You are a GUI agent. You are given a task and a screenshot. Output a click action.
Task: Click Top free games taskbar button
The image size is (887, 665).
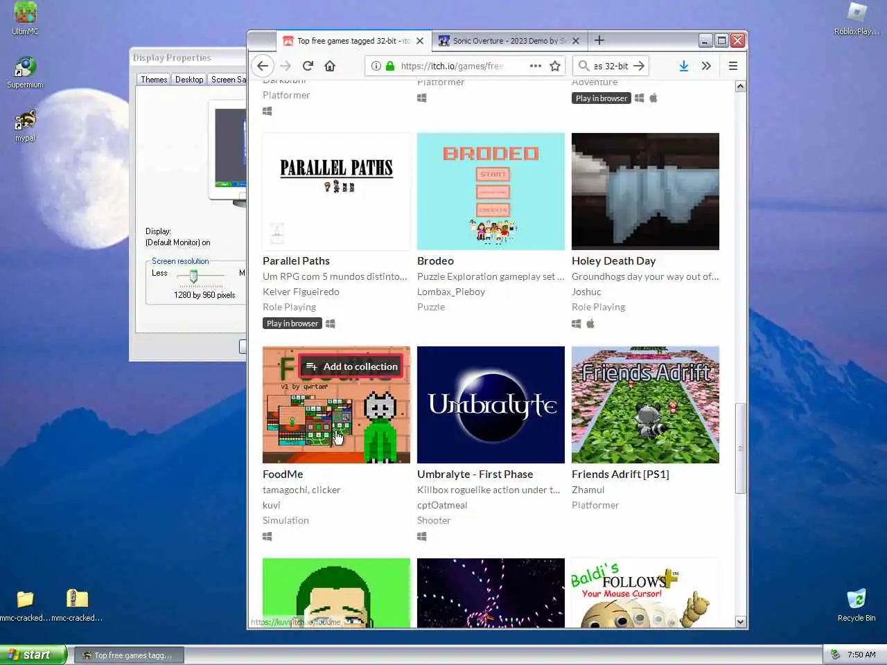128,655
